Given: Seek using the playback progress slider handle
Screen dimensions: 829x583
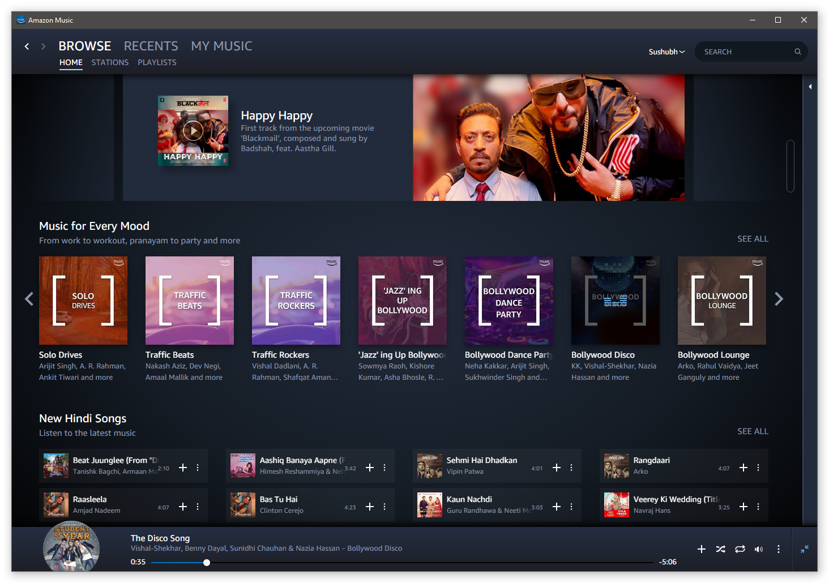Looking at the screenshot, I should [207, 563].
